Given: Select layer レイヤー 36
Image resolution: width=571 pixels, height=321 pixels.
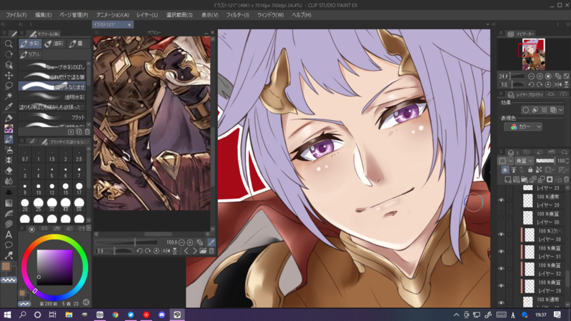Looking at the screenshot, I should tap(542, 218).
